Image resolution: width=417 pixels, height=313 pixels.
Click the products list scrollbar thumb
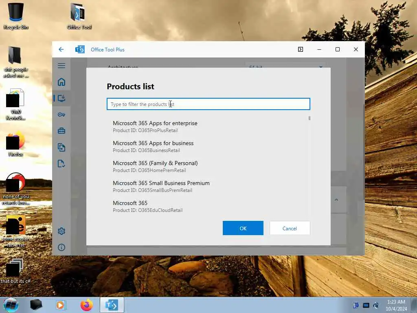click(x=309, y=119)
